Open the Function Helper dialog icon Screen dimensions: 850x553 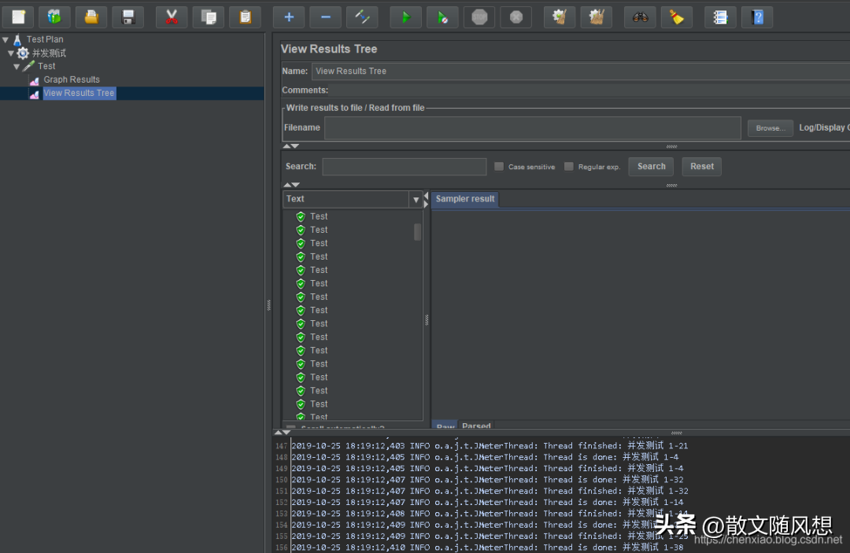(720, 17)
